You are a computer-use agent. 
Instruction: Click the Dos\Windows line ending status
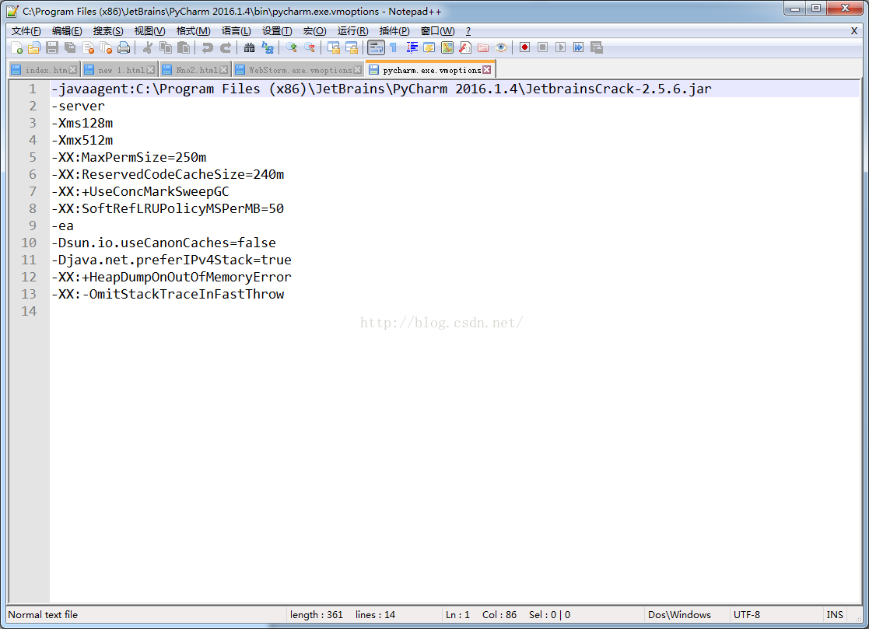tap(679, 614)
